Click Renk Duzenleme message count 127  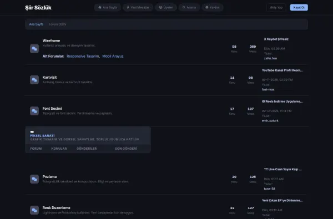(x=251, y=208)
